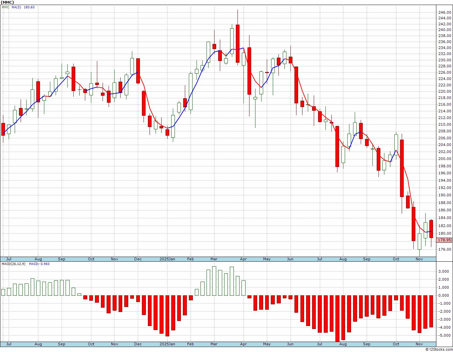Click 2025Jan on the price chart time axis

pos(167,259)
